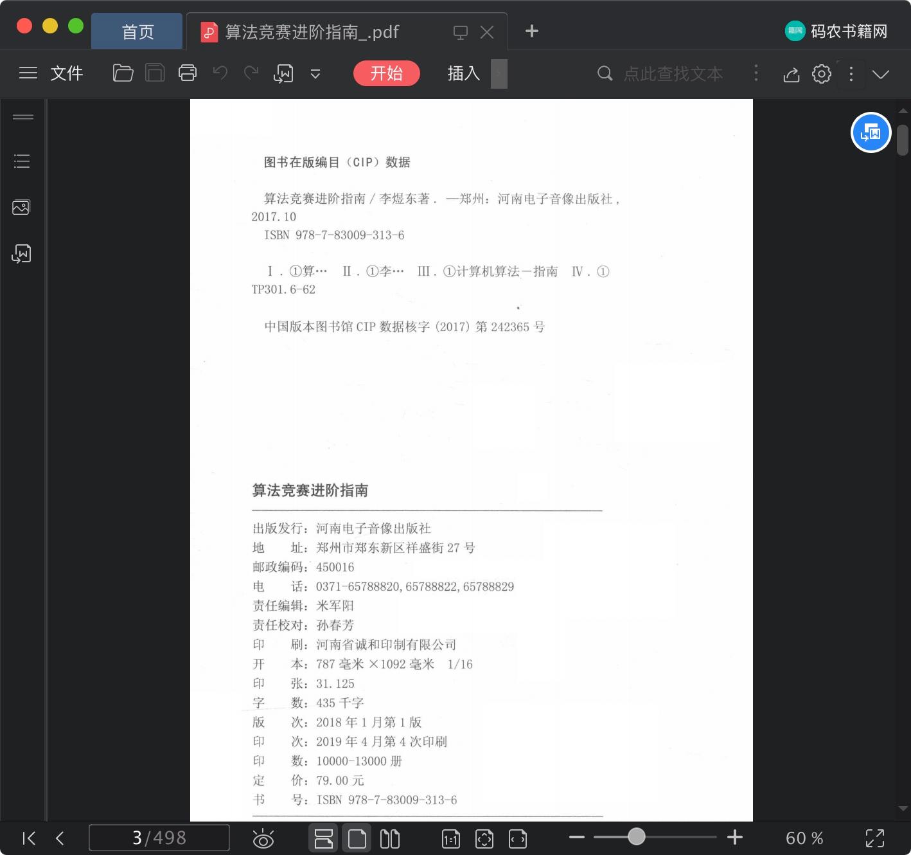This screenshot has width=911, height=855.
Task: Click the open folder icon
Action: point(123,73)
